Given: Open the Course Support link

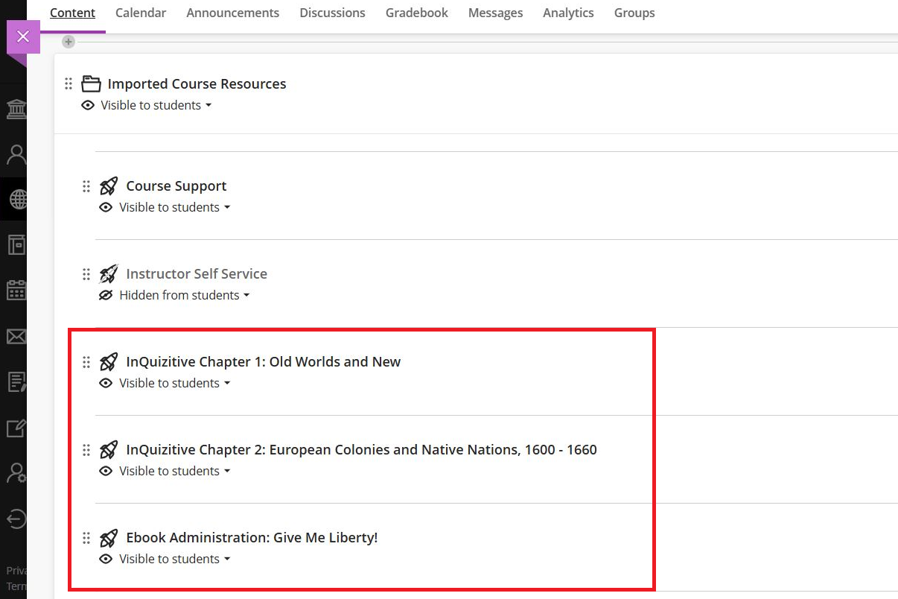Looking at the screenshot, I should point(176,186).
